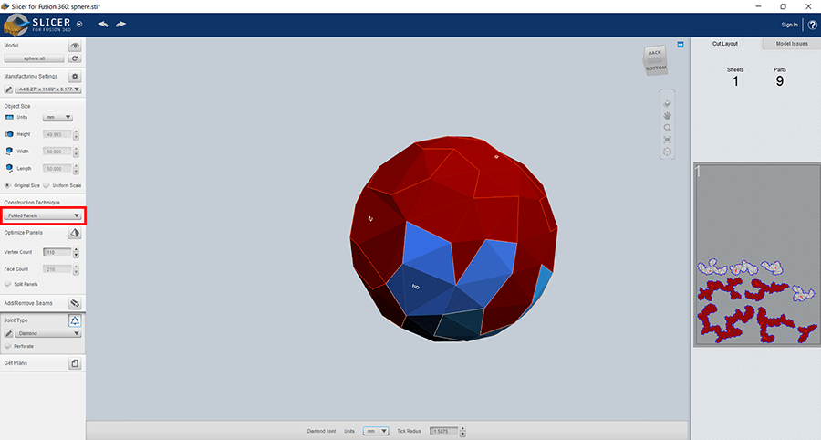Click the bottom navigation wheel icon
The height and width of the screenshot is (440, 821).
[x=667, y=152]
